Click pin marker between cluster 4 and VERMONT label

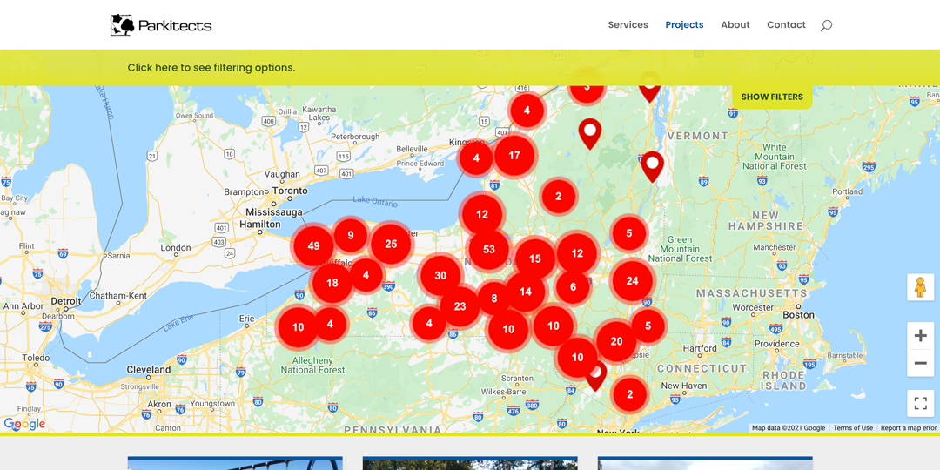590,134
